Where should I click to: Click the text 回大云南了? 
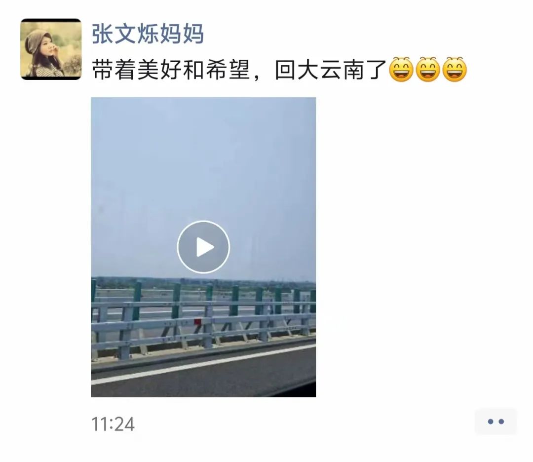pyautogui.click(x=331, y=70)
